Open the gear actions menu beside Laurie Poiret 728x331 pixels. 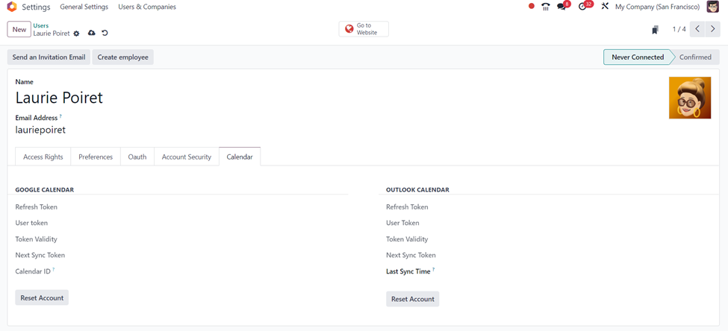(x=76, y=34)
